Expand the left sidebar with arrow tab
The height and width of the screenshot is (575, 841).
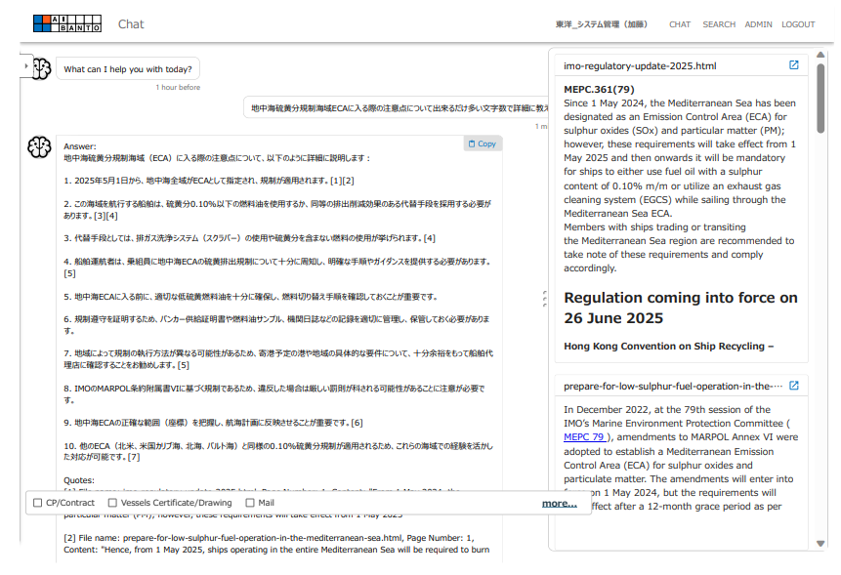tap(26, 65)
